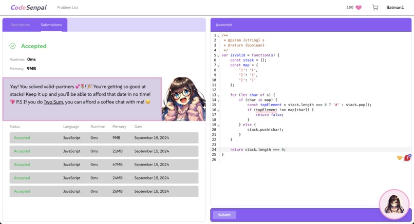Click the Memory column header
The width and height of the screenshot is (414, 224).
(119, 127)
